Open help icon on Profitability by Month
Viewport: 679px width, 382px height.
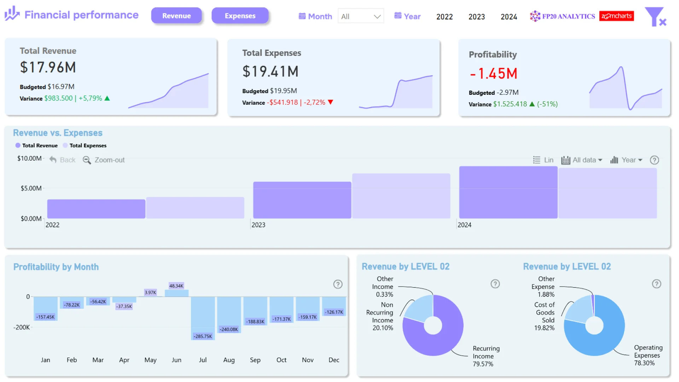pos(338,284)
